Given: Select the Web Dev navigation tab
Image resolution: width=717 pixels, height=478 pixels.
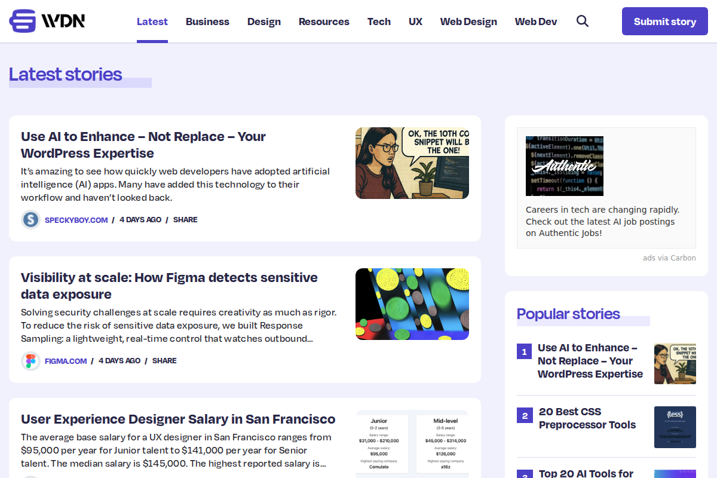Looking at the screenshot, I should click(536, 21).
